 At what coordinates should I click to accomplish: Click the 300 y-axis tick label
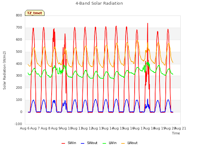pyautogui.click(x=19, y=76)
